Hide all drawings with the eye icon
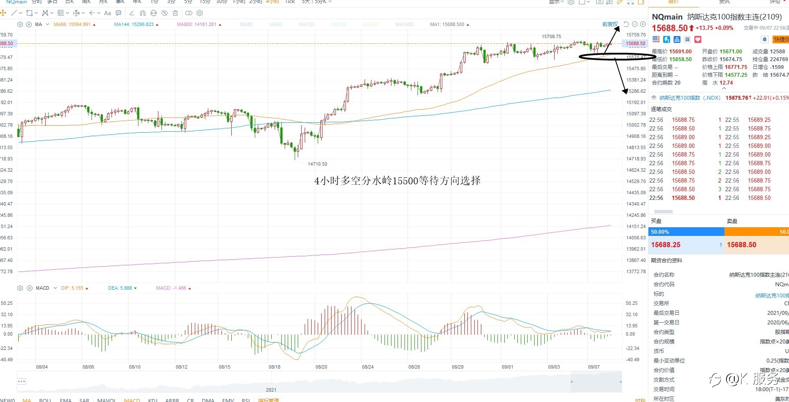 [x=164, y=13]
